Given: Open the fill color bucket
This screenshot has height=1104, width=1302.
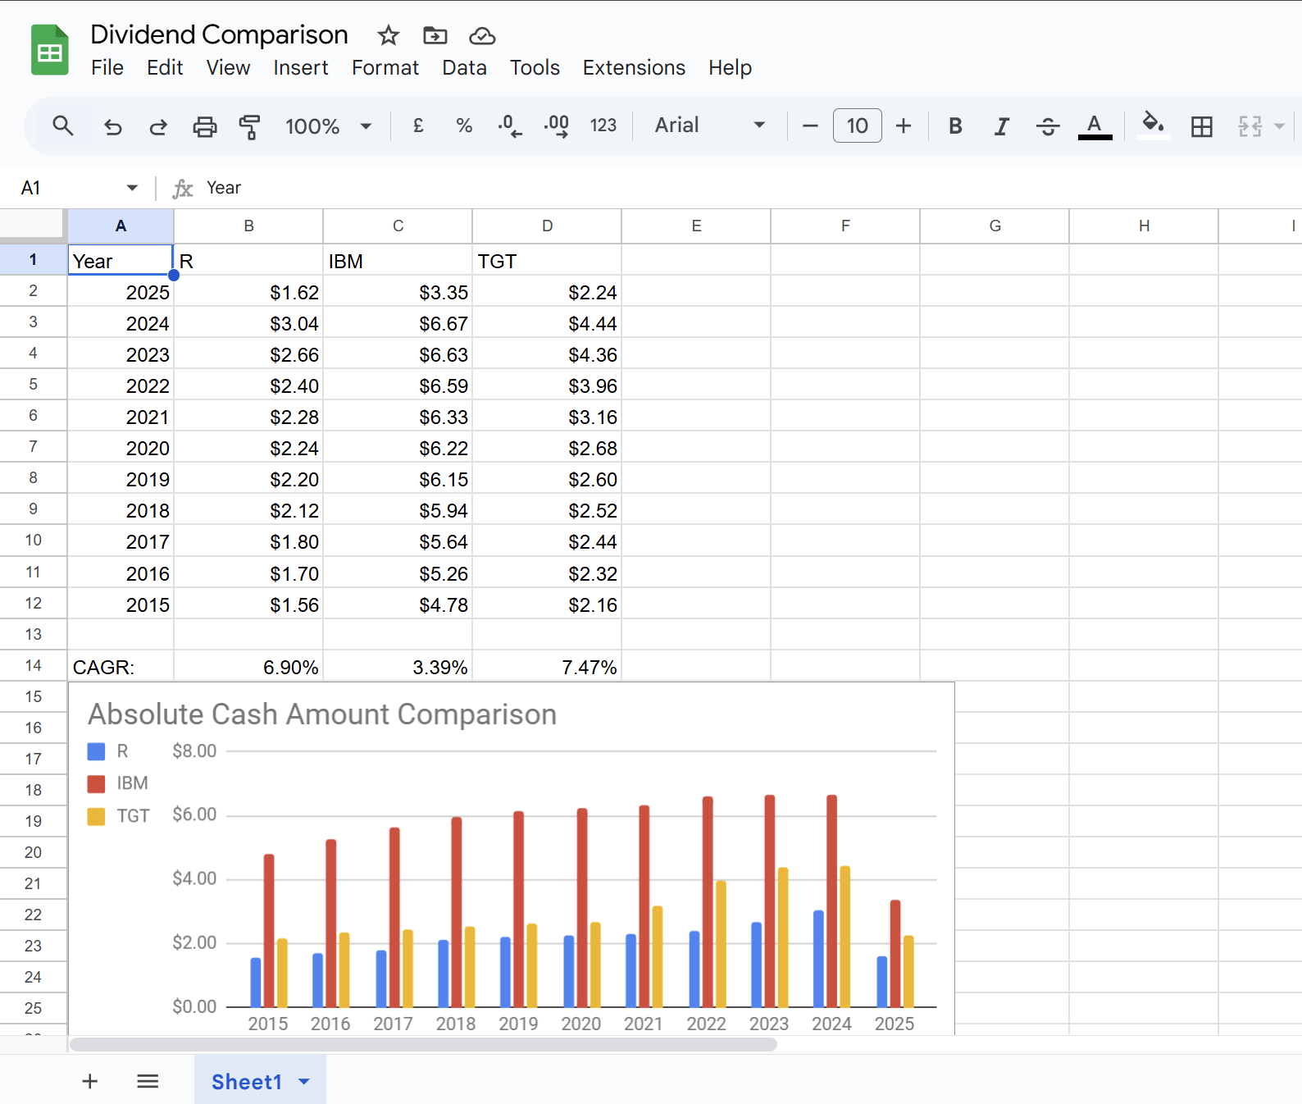Looking at the screenshot, I should pyautogui.click(x=1154, y=125).
